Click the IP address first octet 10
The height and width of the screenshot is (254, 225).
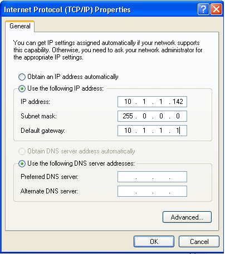(128, 102)
